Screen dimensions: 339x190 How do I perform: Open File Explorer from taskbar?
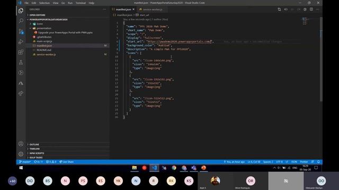[134, 168]
